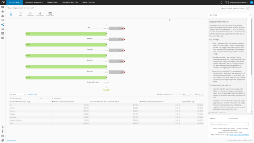Open Check out our documentation link
This screenshot has width=254, height=143.
click(x=239, y=135)
